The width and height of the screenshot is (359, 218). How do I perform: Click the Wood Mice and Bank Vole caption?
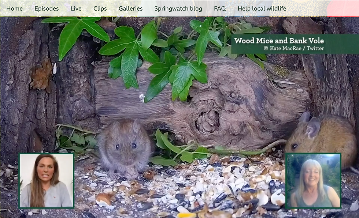pos(279,41)
